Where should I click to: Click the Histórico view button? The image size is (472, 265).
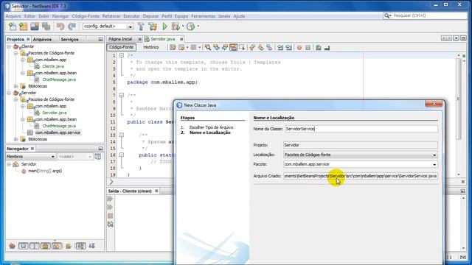click(150, 47)
